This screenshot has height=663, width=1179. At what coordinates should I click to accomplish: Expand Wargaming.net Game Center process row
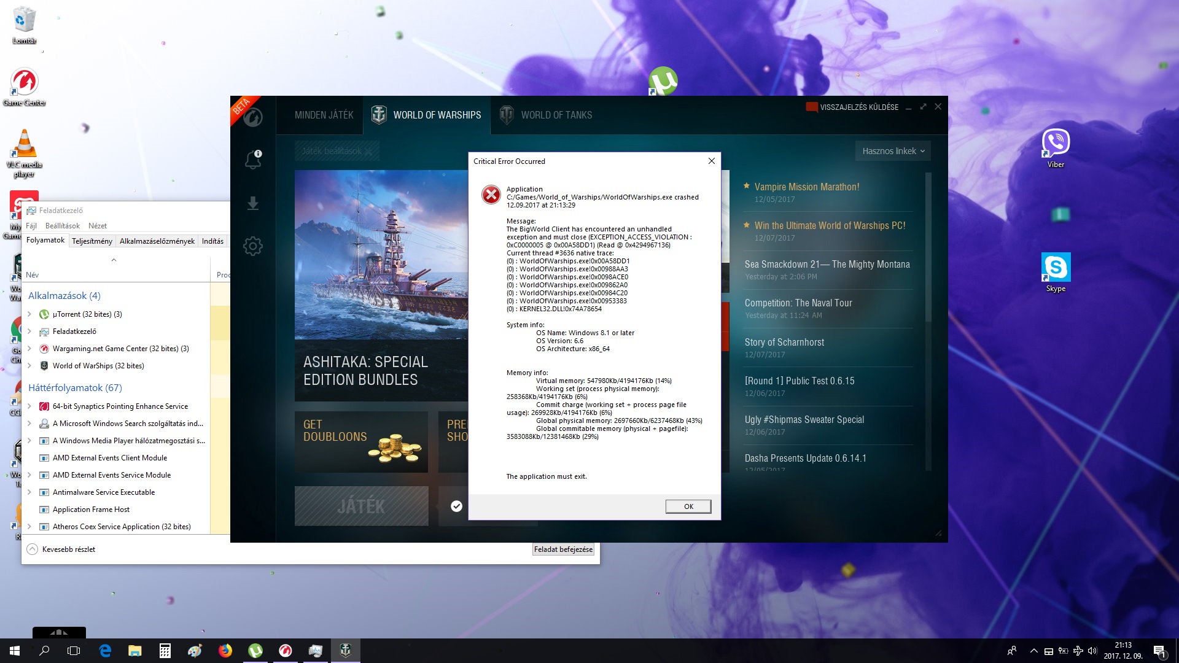(29, 348)
